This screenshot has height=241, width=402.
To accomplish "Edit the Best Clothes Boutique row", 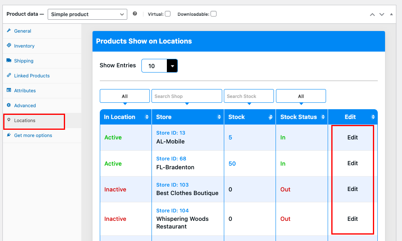I will [353, 189].
